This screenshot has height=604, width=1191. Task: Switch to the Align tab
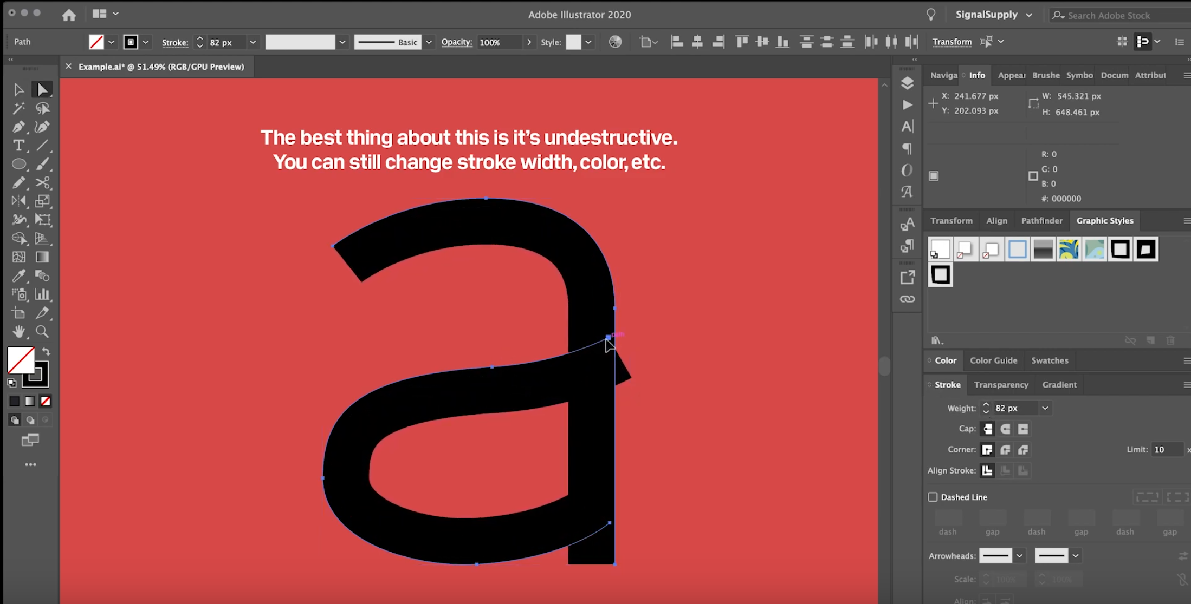(x=996, y=220)
